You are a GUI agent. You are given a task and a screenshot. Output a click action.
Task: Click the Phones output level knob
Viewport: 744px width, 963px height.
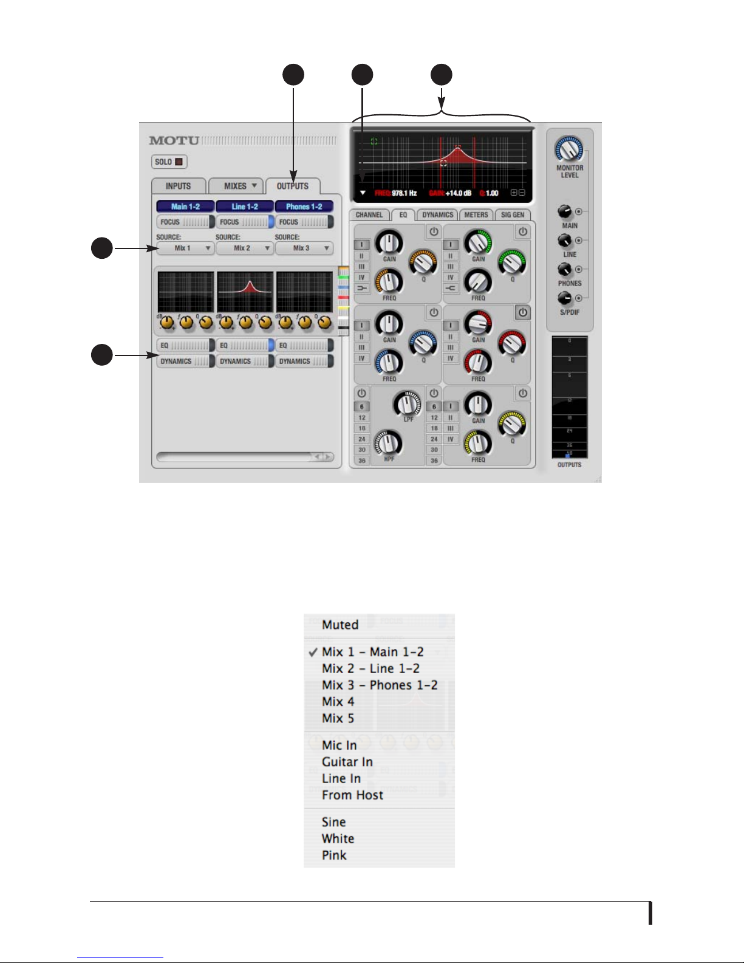click(x=565, y=269)
